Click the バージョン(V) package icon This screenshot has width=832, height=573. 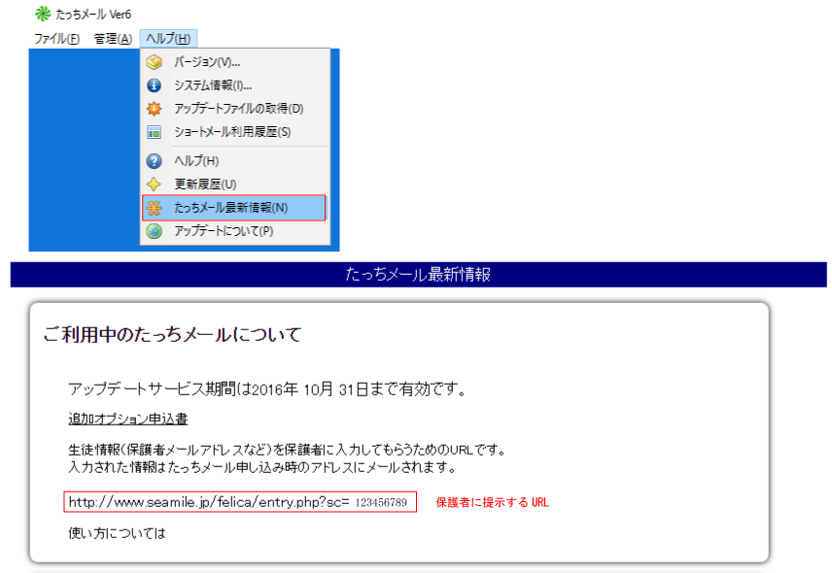154,62
